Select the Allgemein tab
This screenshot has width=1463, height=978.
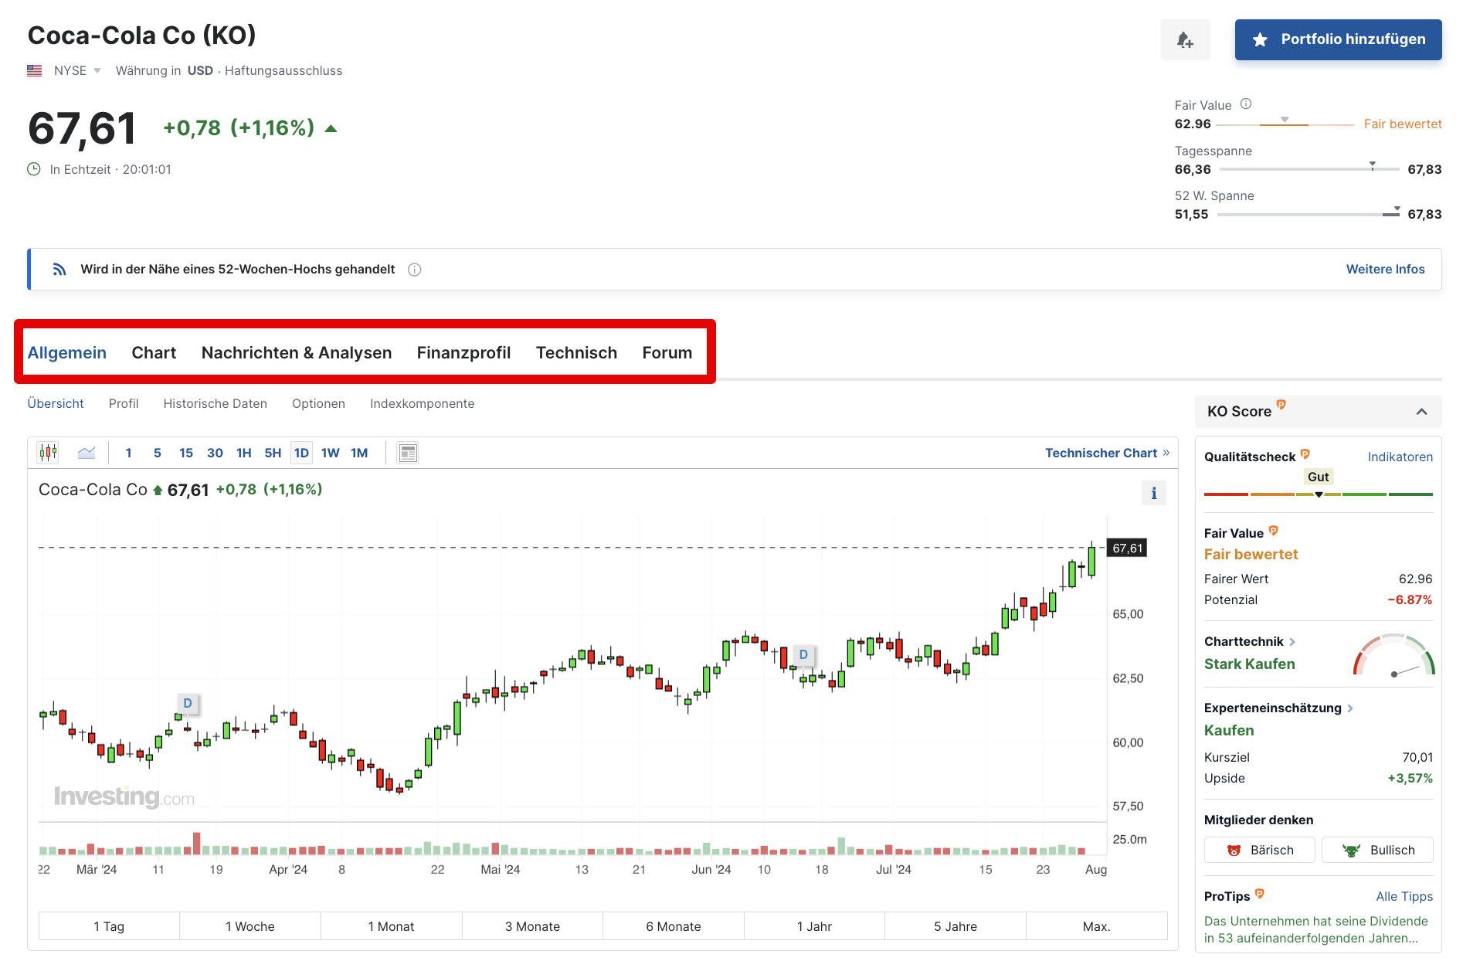67,353
